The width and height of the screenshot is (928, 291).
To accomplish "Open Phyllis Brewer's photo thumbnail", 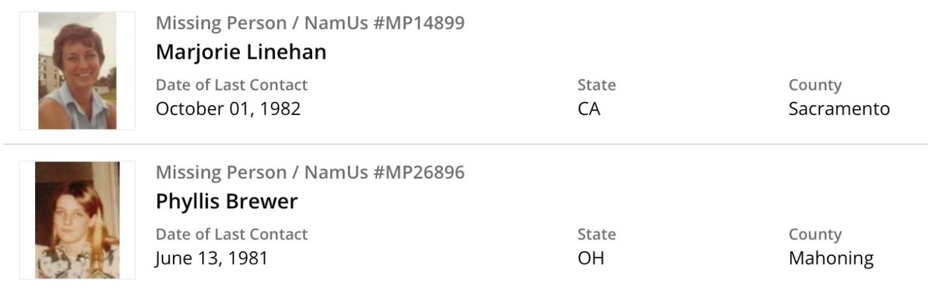I will click(x=77, y=220).
